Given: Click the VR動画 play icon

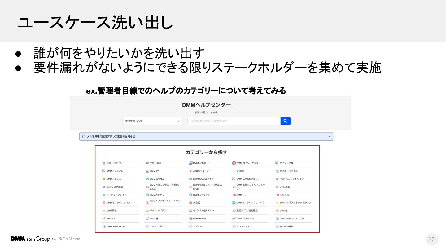Looking at the screenshot, I should point(234,171).
